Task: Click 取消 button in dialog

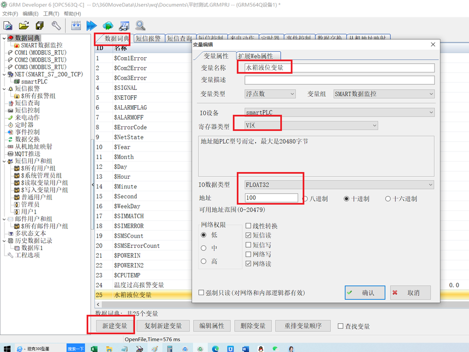Action: pyautogui.click(x=410, y=293)
